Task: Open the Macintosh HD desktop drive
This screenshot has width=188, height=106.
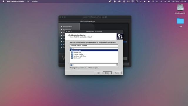Action: click(x=180, y=9)
